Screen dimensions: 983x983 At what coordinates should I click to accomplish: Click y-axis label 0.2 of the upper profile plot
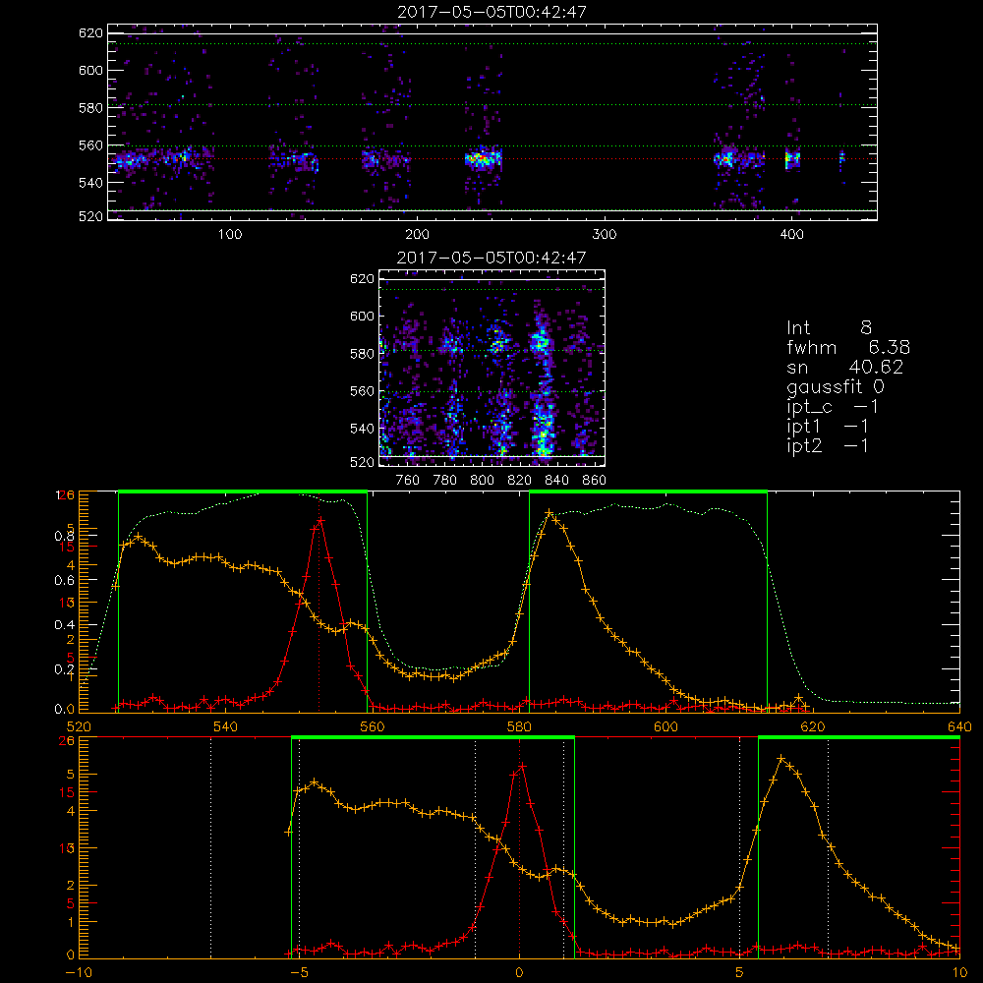click(x=64, y=669)
